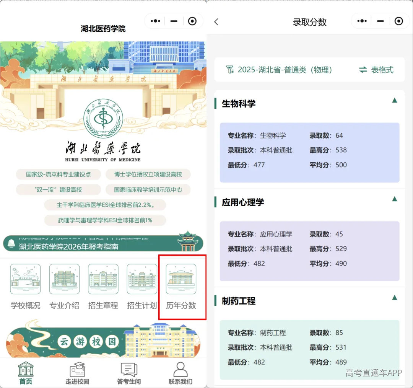Click the 学校概况 label

[x=25, y=305]
